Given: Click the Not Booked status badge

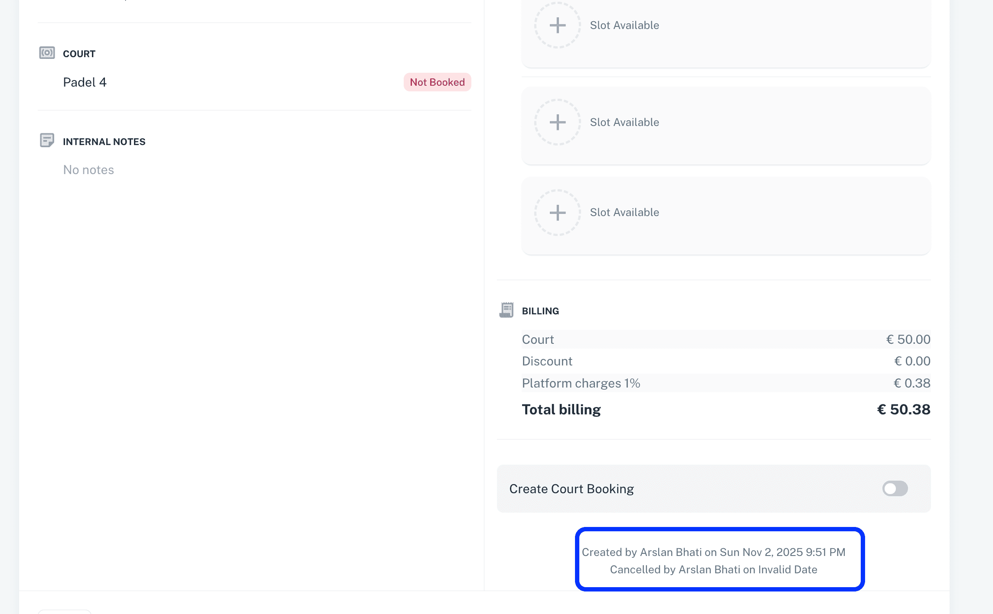Looking at the screenshot, I should tap(437, 82).
